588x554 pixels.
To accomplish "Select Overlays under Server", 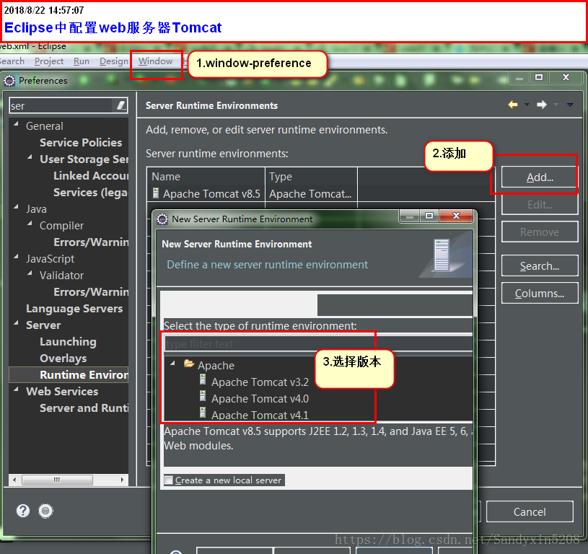I will point(63,359).
